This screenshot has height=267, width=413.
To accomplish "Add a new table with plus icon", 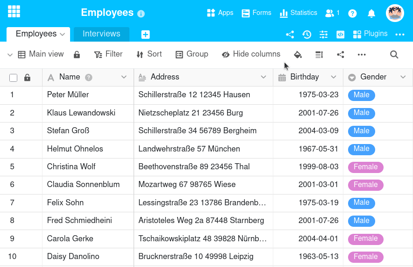I will click(x=145, y=34).
